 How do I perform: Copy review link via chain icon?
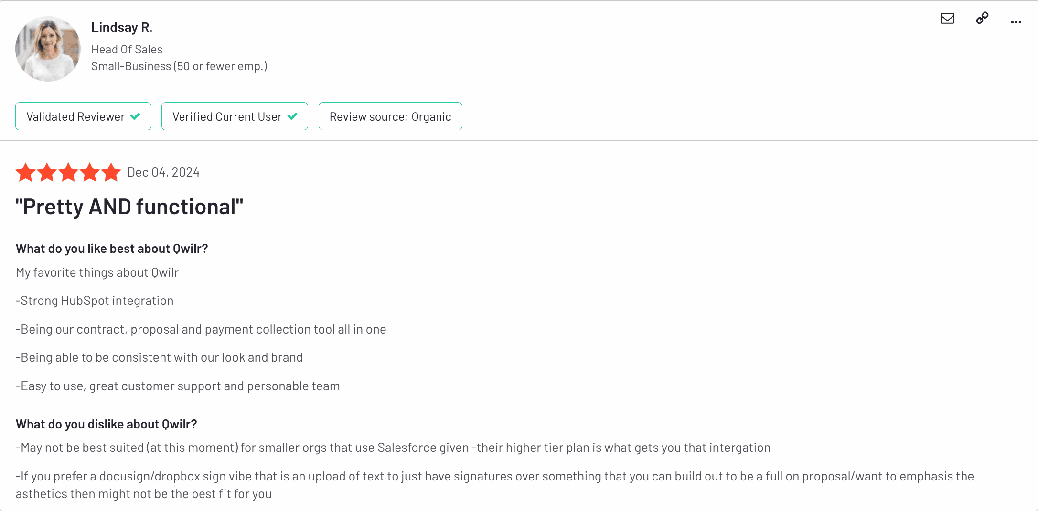982,18
